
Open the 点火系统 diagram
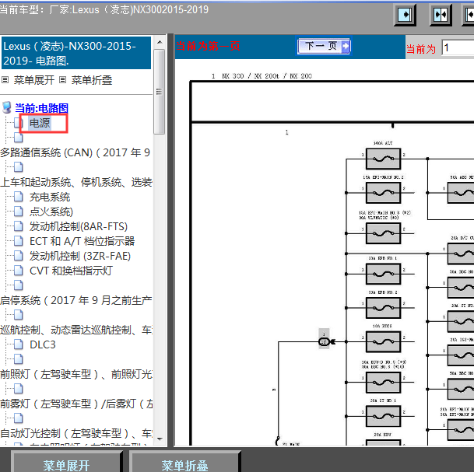(x=51, y=212)
